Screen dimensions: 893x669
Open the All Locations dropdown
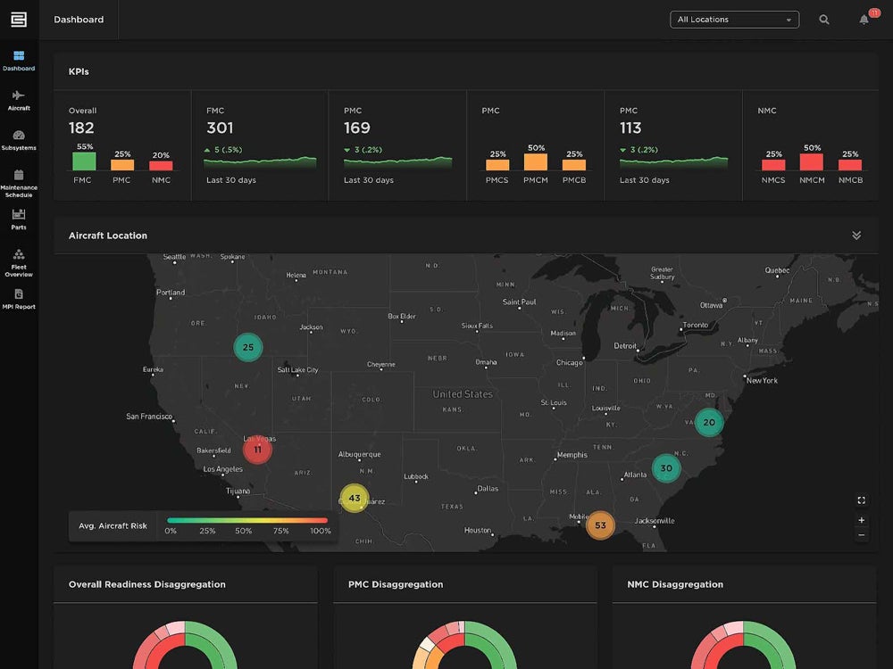point(734,20)
